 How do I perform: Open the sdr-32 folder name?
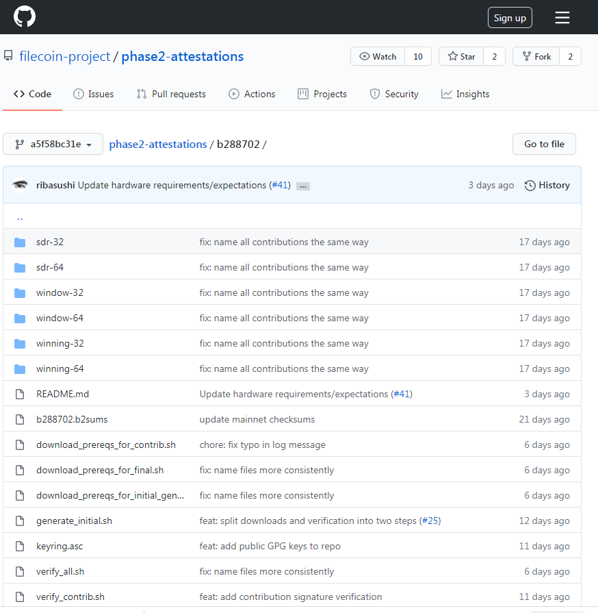click(x=50, y=242)
